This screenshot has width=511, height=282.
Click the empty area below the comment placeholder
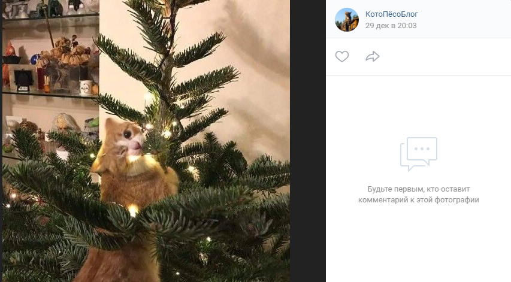(x=418, y=245)
